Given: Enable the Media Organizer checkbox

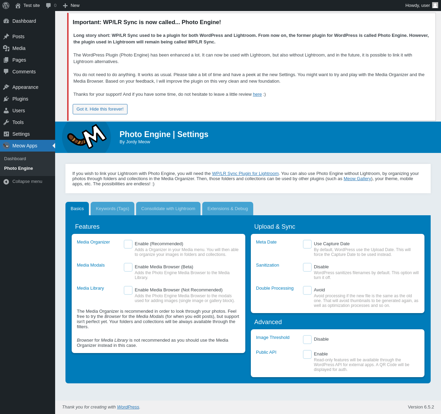Looking at the screenshot, I should [128, 244].
